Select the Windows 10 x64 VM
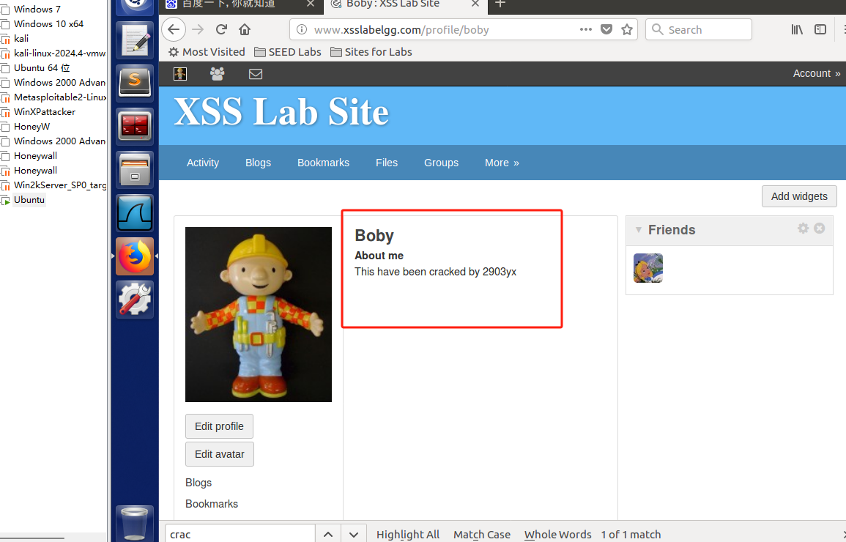Image resolution: width=846 pixels, height=542 pixels. point(48,23)
